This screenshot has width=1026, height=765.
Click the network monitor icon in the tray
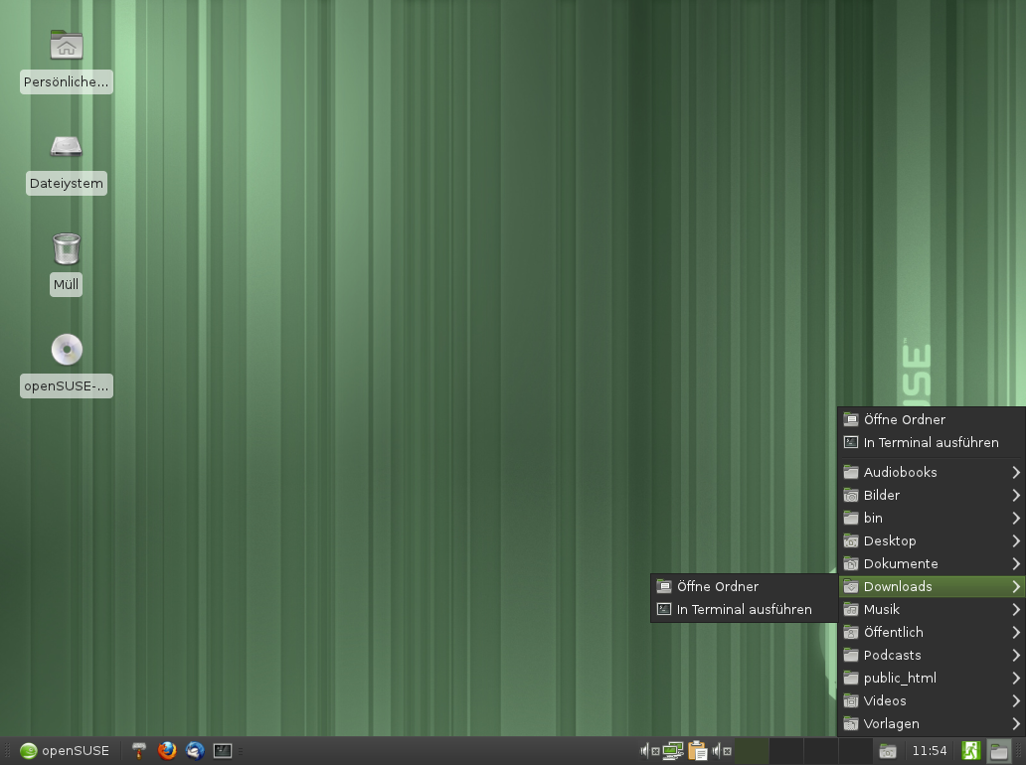(672, 750)
